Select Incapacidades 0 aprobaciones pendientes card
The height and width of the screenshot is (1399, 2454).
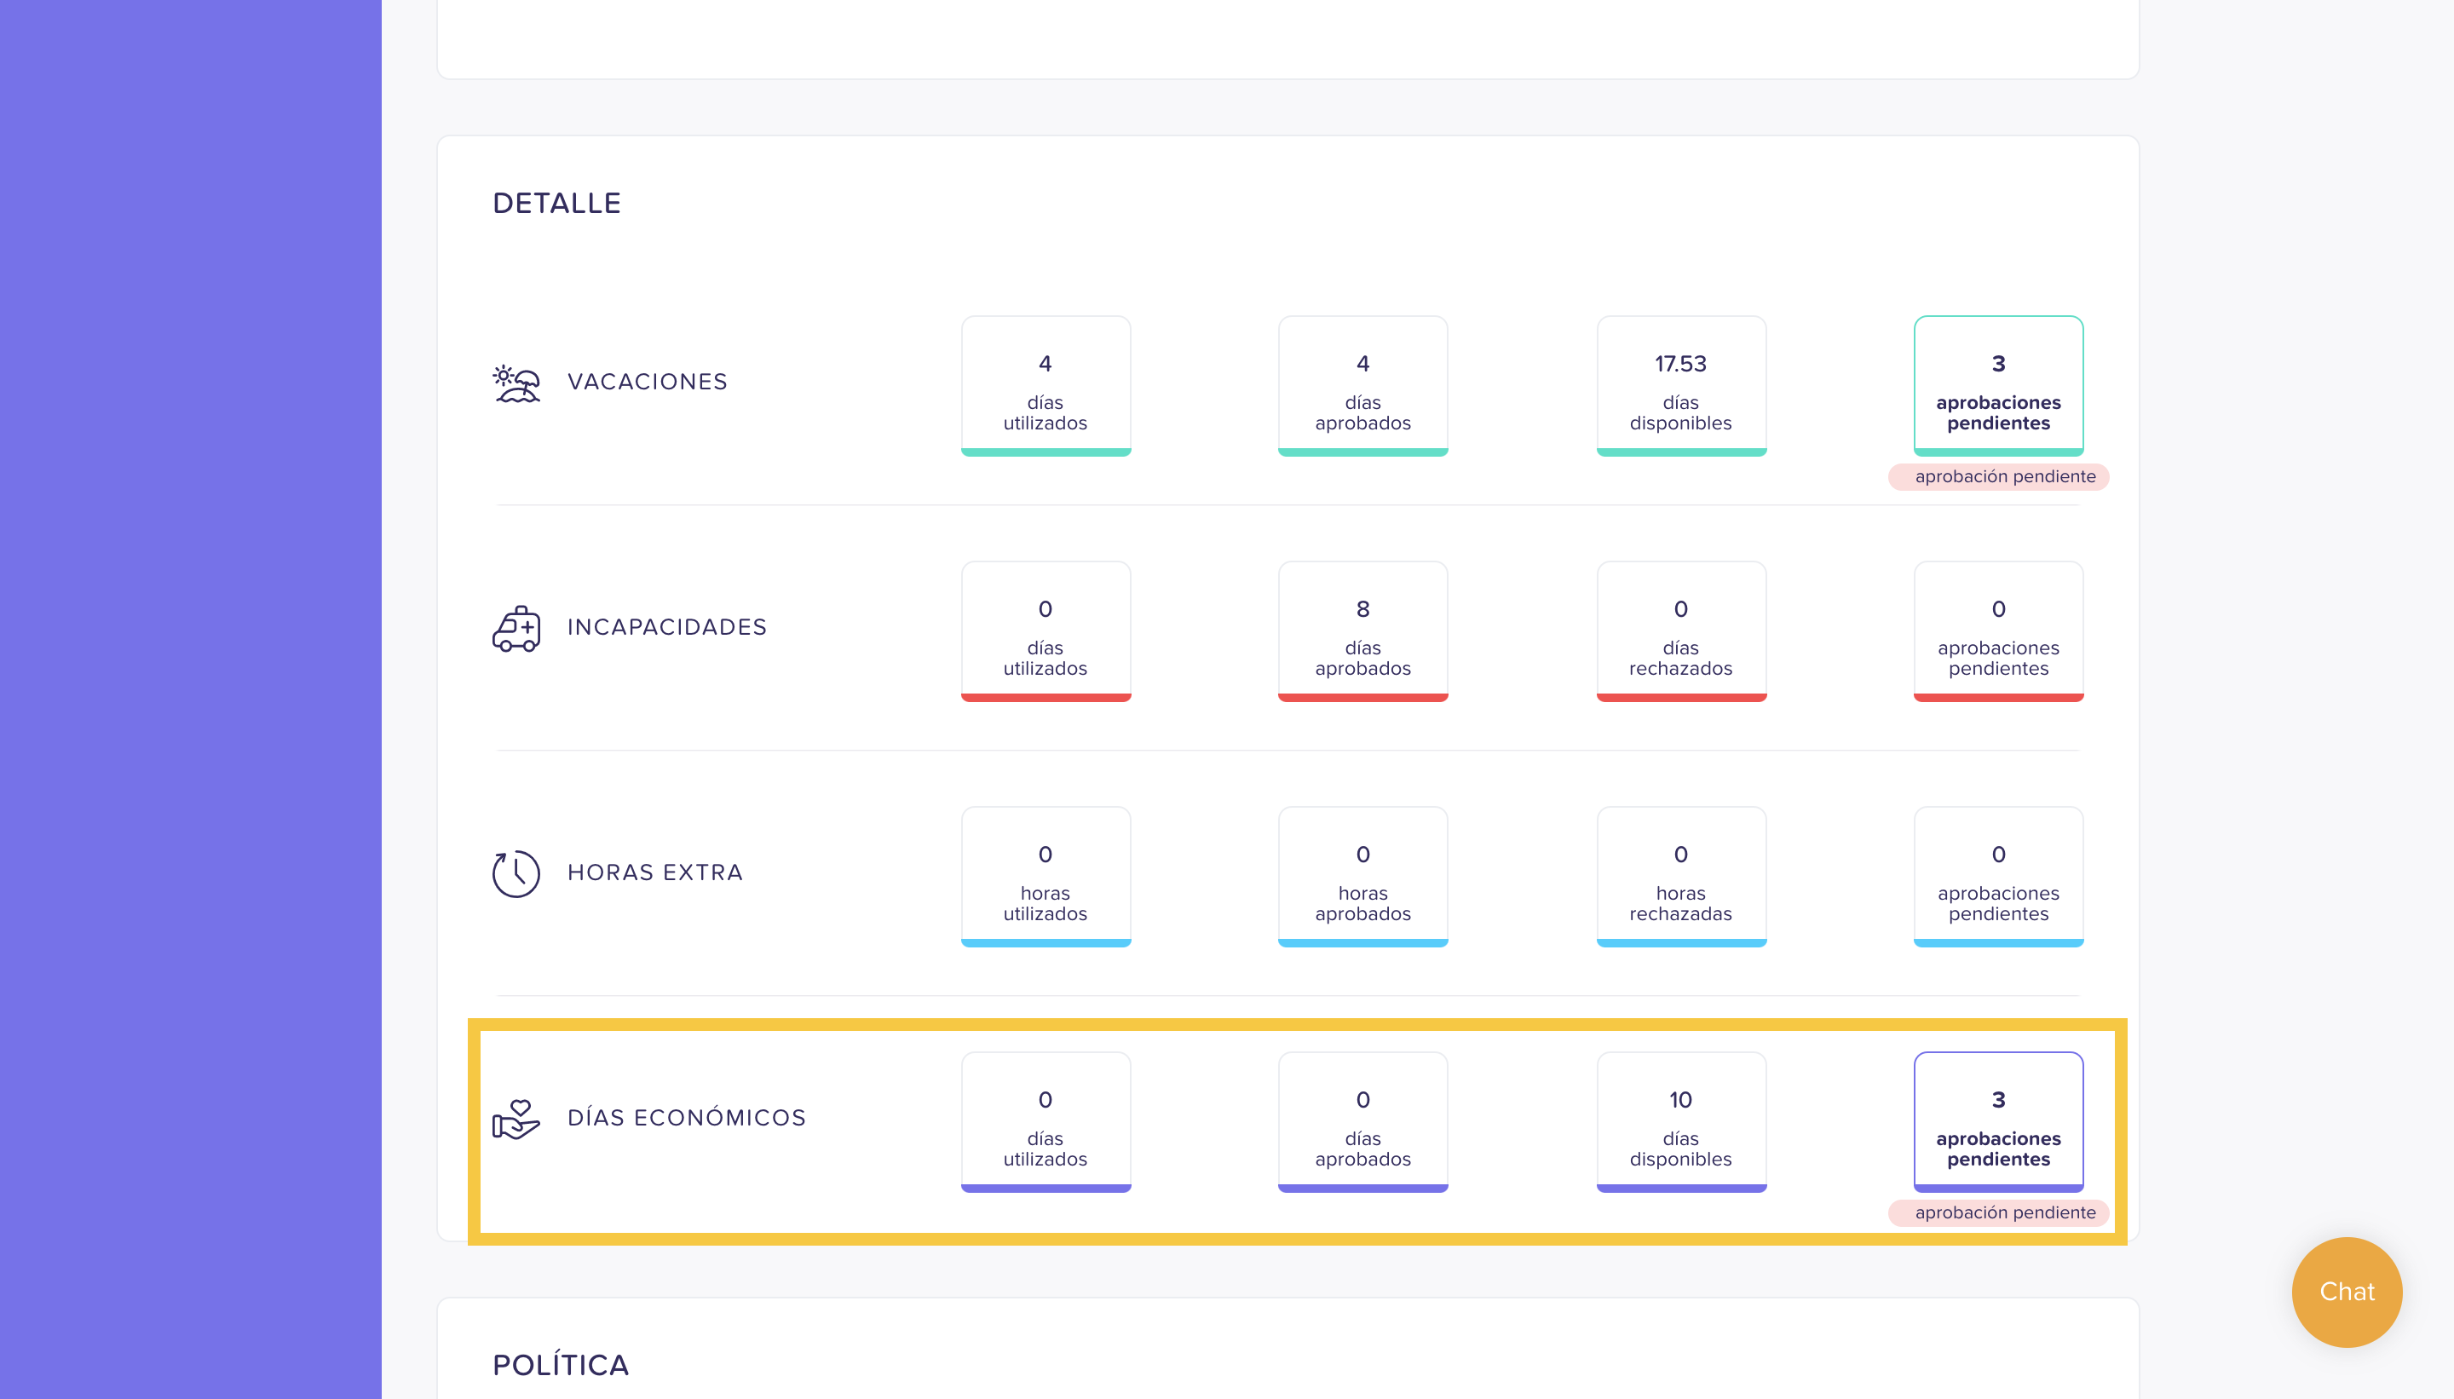pos(1998,631)
